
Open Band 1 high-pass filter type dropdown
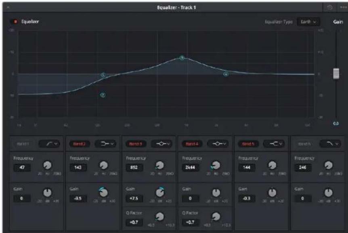pyautogui.click(x=49, y=144)
